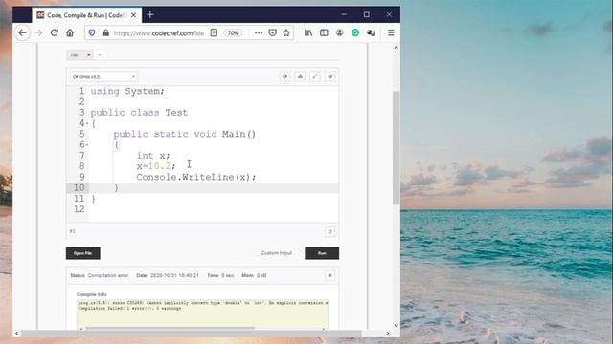
Task: Open the Firefox Library menu
Action: point(308,32)
